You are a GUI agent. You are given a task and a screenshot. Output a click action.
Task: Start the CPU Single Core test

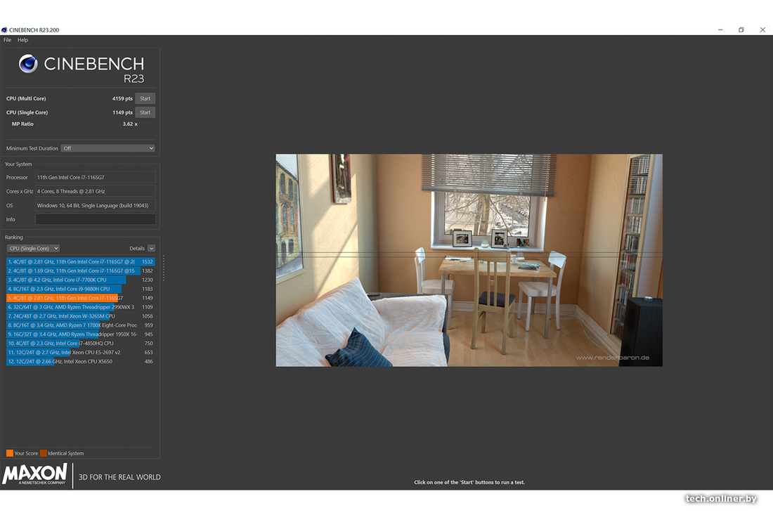tap(145, 112)
